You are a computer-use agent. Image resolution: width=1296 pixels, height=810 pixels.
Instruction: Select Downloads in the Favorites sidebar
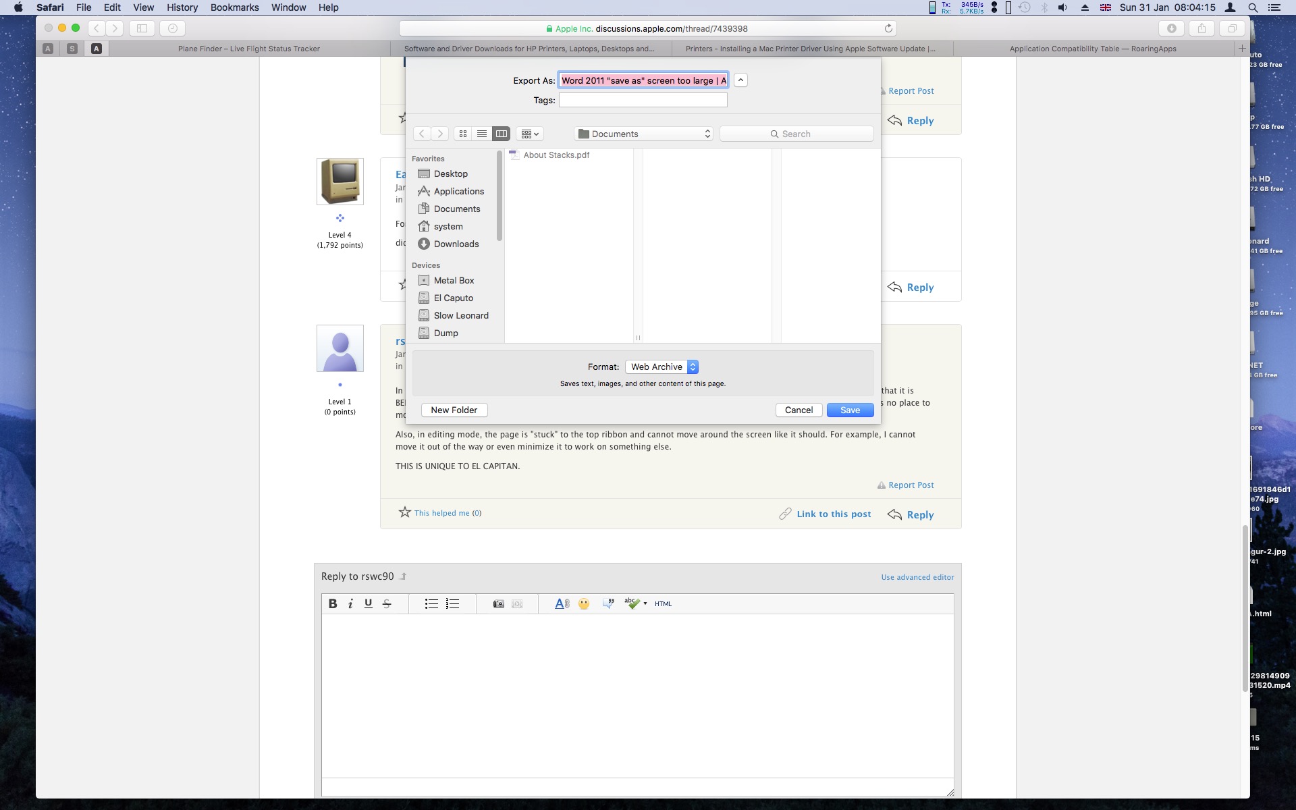(456, 244)
